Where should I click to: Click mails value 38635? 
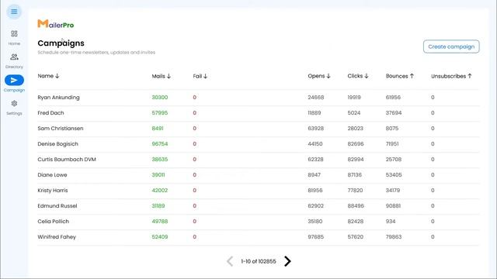click(160, 160)
